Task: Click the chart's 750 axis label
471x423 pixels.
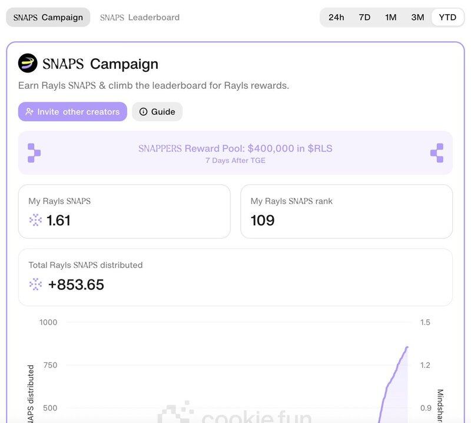Action: [50, 365]
